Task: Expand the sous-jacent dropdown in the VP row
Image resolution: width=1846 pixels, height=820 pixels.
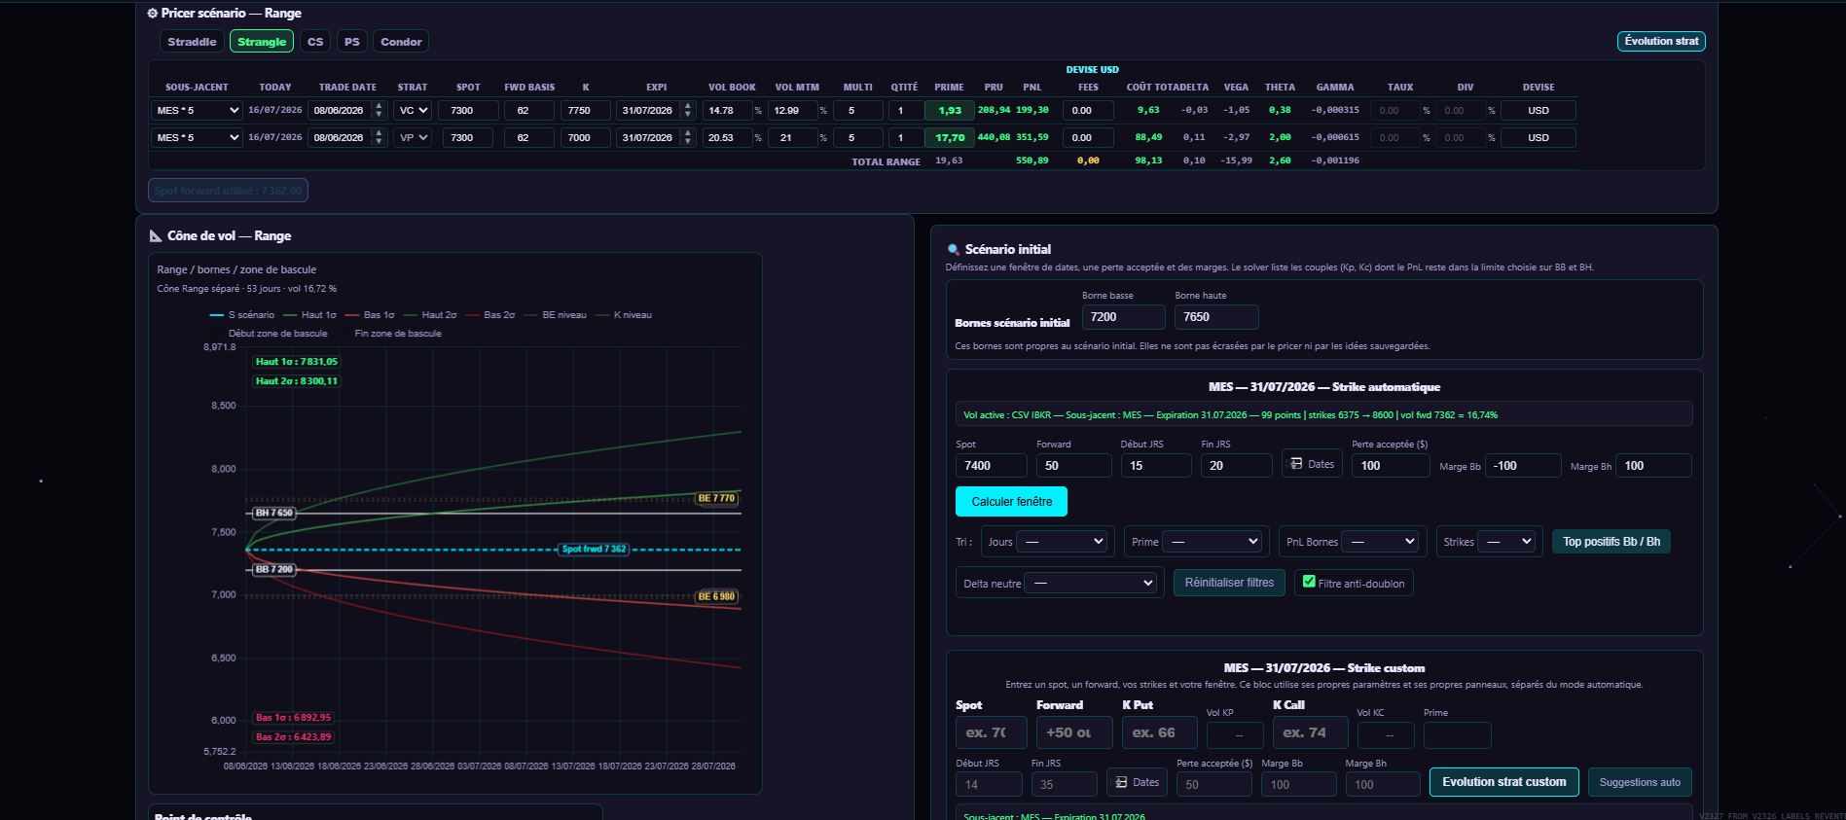Action: pyautogui.click(x=198, y=138)
